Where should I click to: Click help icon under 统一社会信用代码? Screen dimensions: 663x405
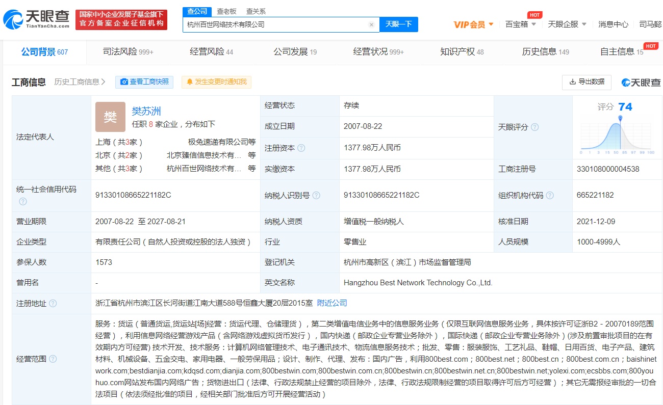point(23,202)
